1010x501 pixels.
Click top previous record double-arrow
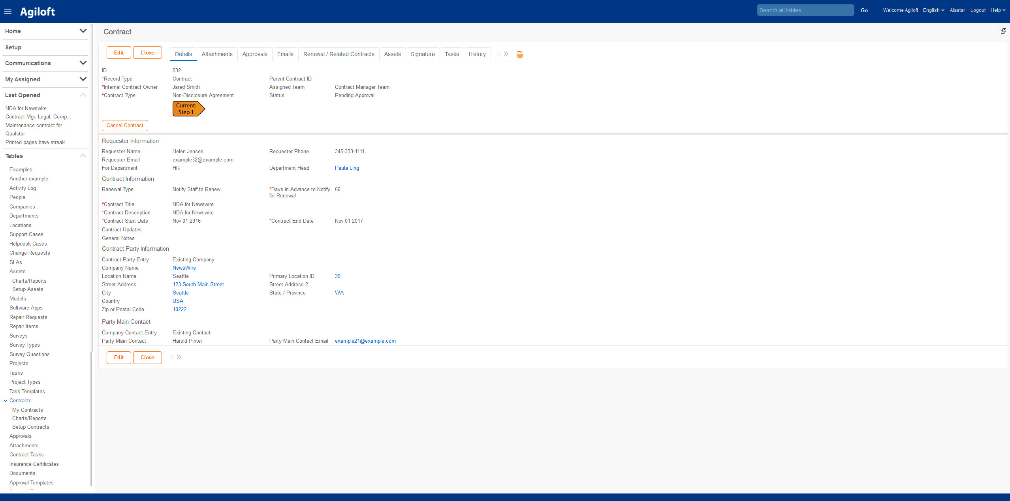click(x=499, y=54)
